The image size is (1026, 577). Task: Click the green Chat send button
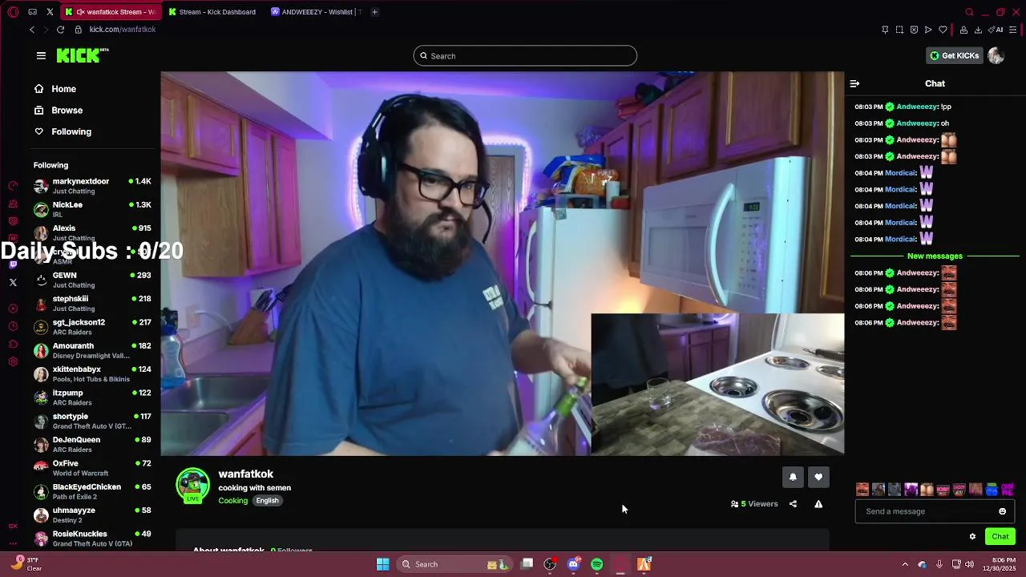1000,536
